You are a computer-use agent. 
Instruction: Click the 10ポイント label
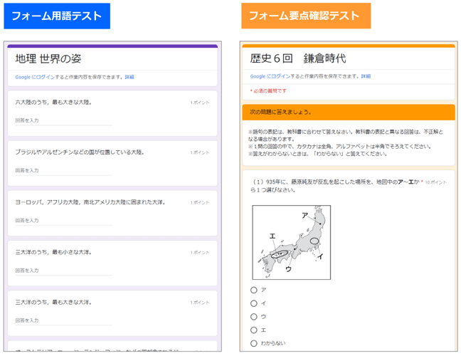(435, 182)
